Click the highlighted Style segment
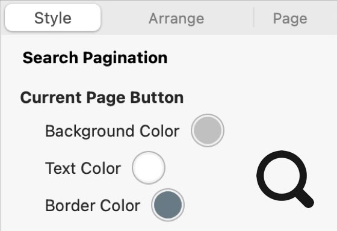Image resolution: width=337 pixels, height=231 pixels. point(53,17)
